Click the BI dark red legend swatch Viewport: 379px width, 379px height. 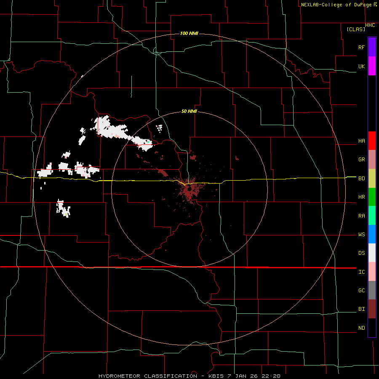(x=372, y=309)
